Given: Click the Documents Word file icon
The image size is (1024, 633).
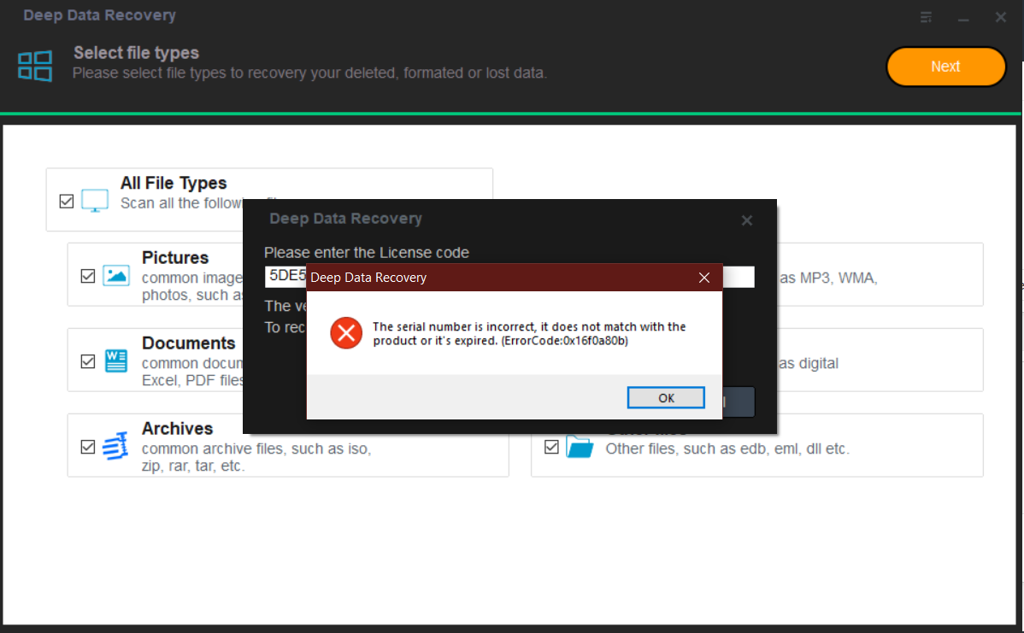Looking at the screenshot, I should click(116, 360).
